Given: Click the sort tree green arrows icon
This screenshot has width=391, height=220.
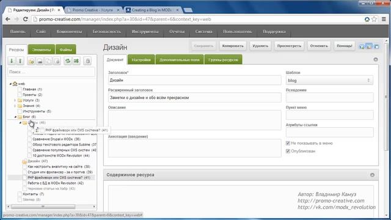Looking at the screenshot, I should 76,61.
